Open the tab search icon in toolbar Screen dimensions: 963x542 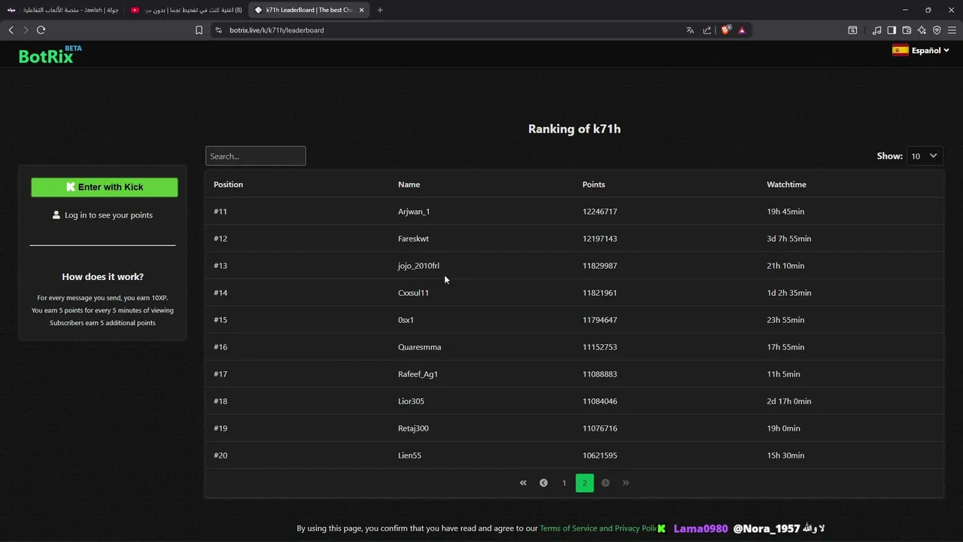pos(852,30)
